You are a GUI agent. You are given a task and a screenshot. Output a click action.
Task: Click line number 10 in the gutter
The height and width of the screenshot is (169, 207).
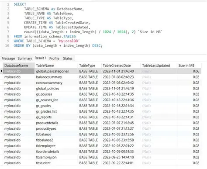[7, 45]
